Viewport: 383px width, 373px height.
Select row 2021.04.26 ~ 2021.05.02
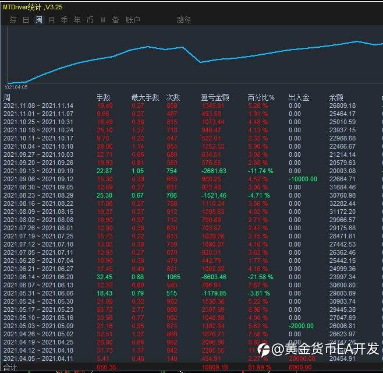coord(191,334)
